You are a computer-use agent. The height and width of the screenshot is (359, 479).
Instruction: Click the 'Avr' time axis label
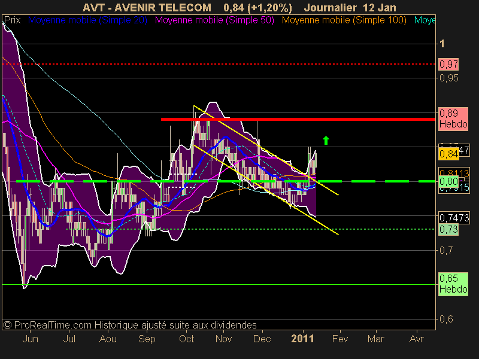tap(417, 339)
